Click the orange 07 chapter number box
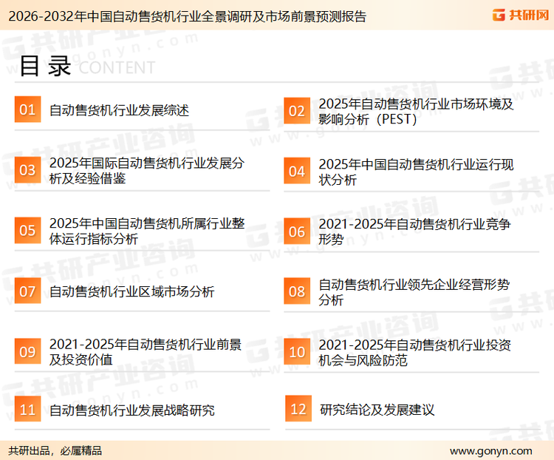 coord(27,291)
